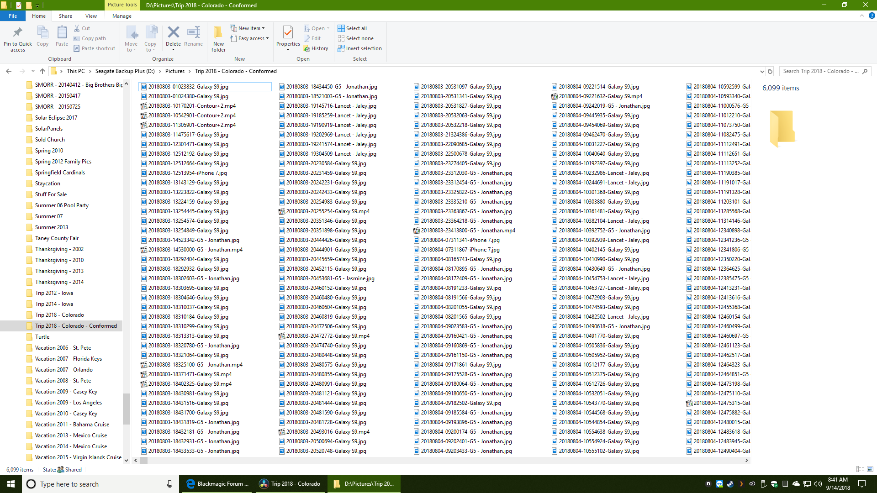Image resolution: width=877 pixels, height=493 pixels.
Task: Select file 20180803-12513954-iPhone 7.jpg
Action: [x=187, y=173]
